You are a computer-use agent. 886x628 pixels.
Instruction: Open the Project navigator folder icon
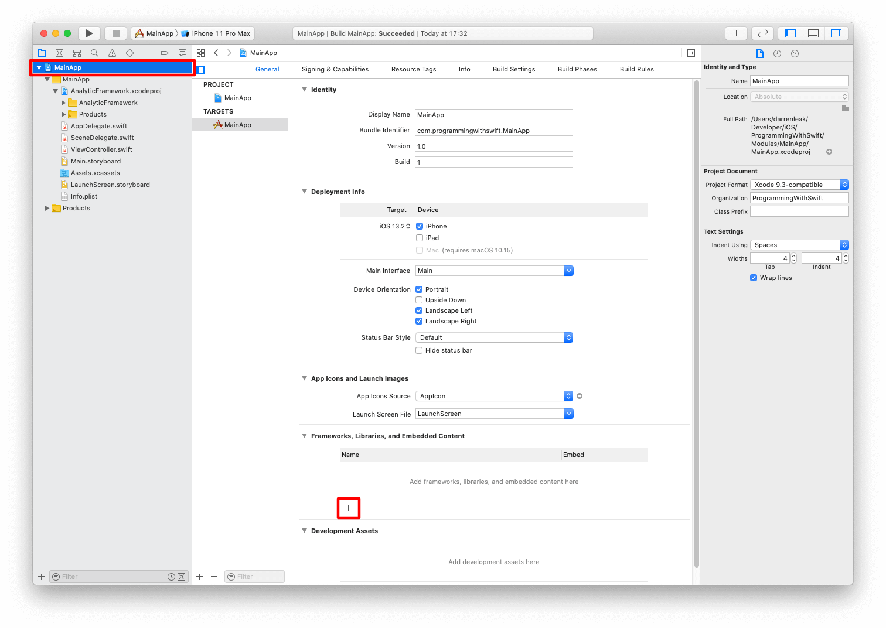click(42, 53)
